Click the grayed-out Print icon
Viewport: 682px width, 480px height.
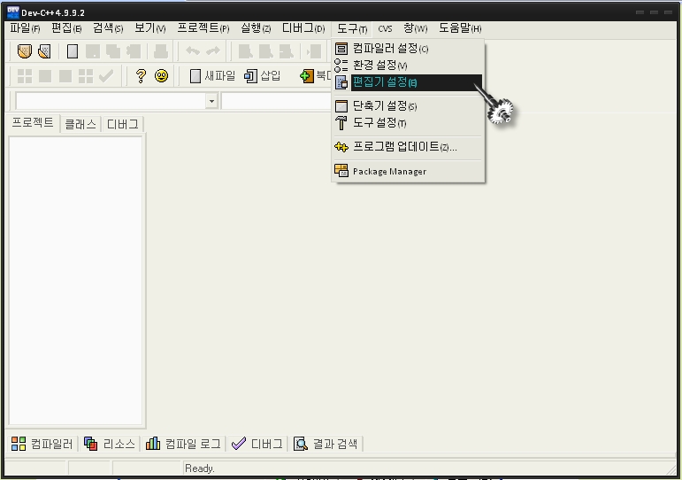pyautogui.click(x=160, y=51)
